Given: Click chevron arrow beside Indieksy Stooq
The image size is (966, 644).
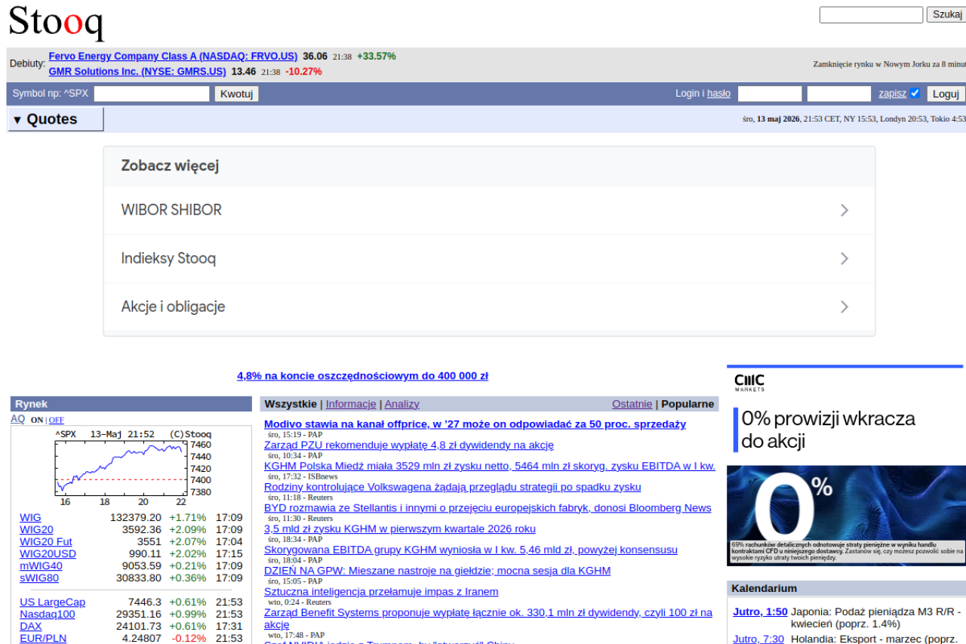Looking at the screenshot, I should [844, 258].
